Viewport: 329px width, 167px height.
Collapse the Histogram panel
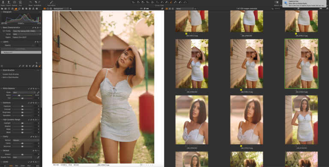click(1, 12)
